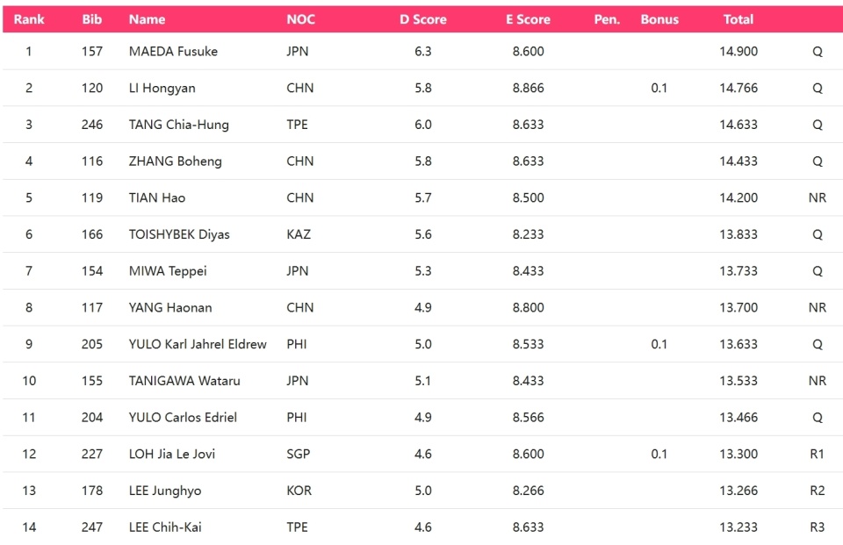Click the KOR NOC code

(x=299, y=491)
